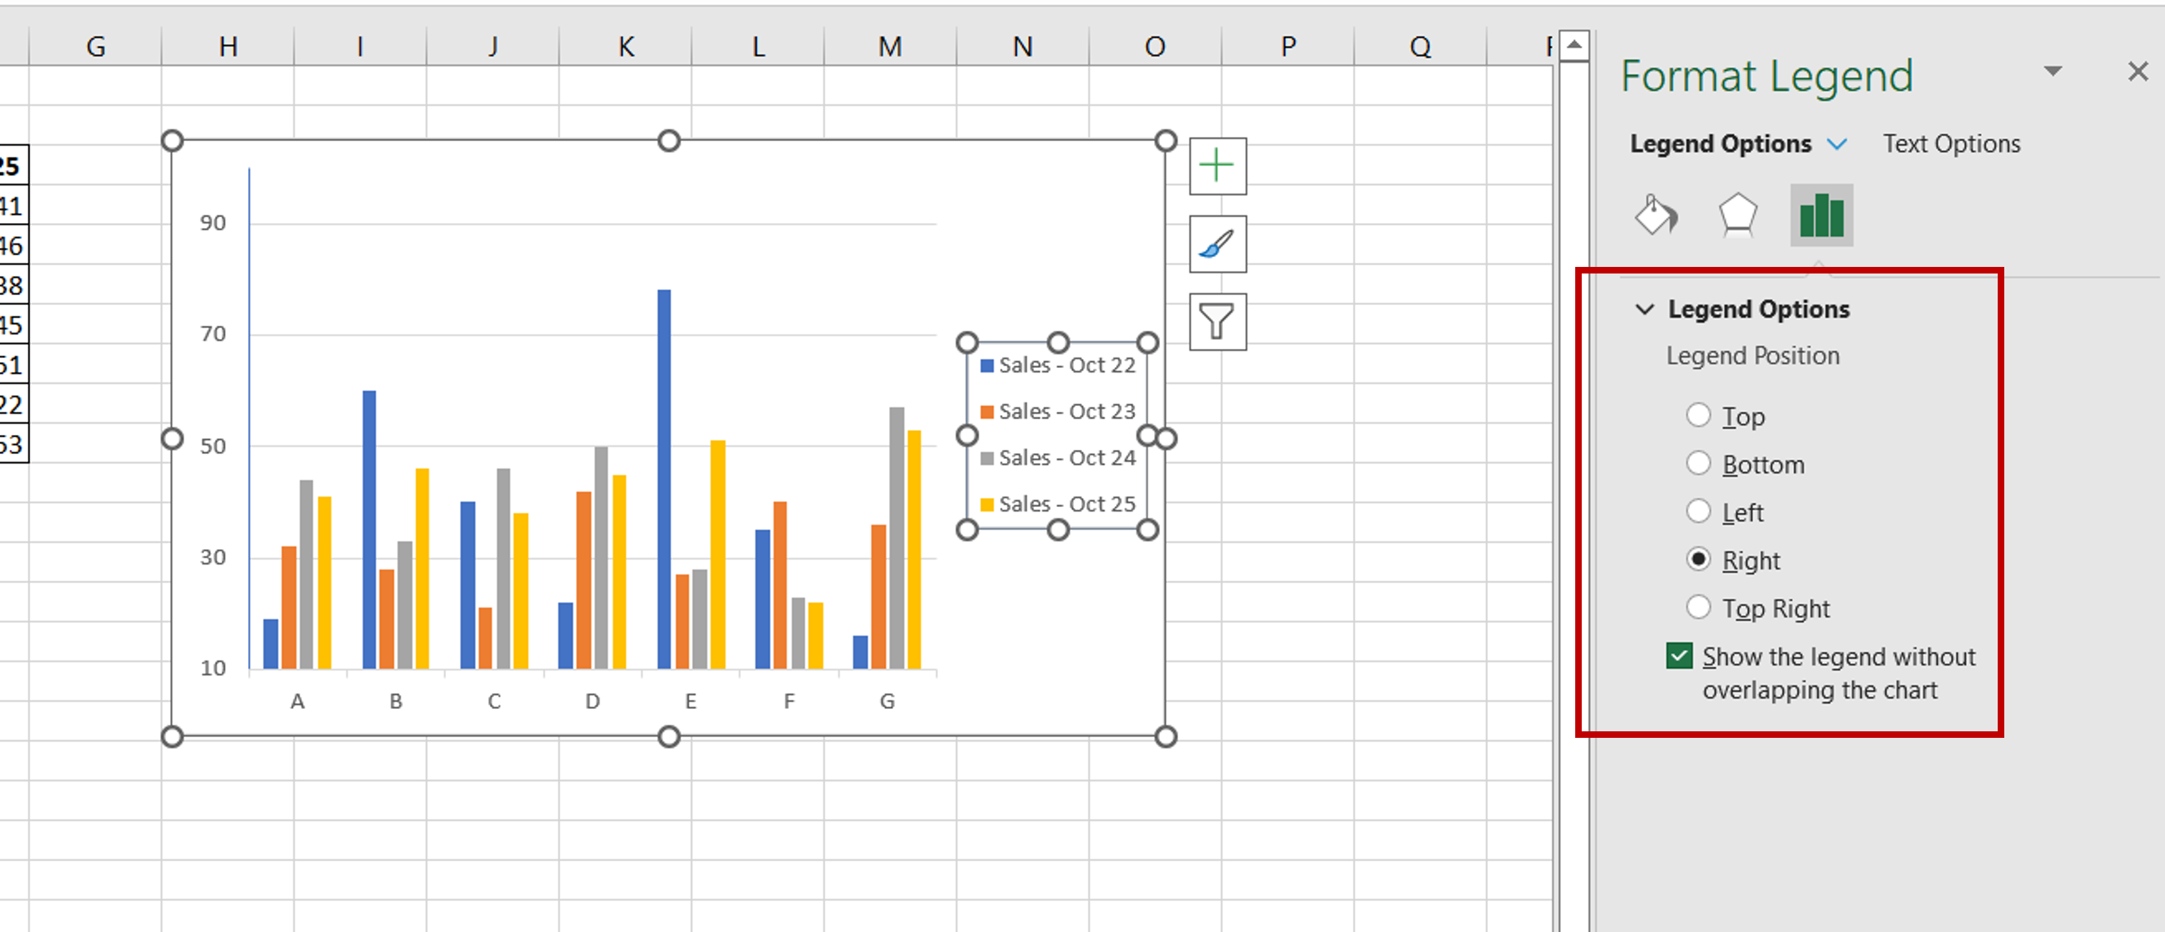Click the orange legend key swatch
Screen dimensions: 2165x932
coord(987,412)
